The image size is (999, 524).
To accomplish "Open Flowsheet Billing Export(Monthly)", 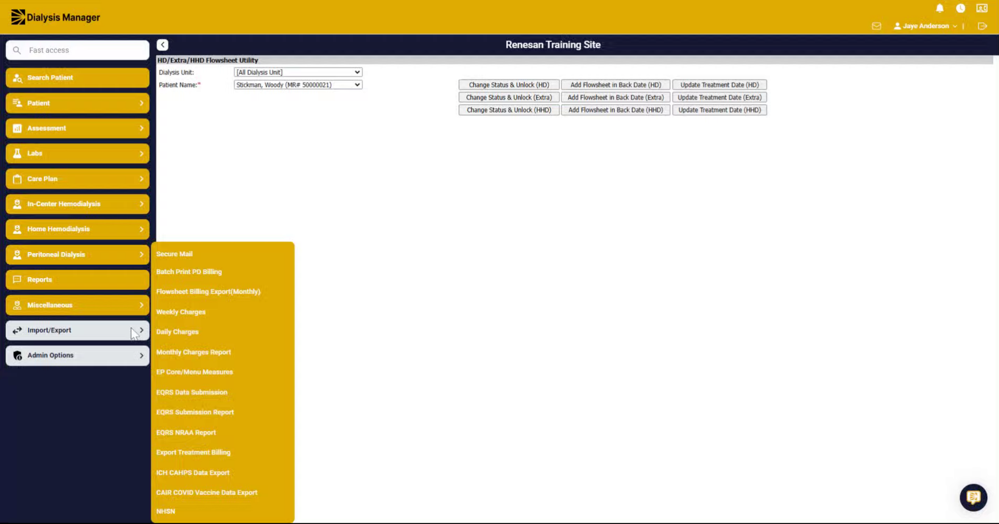I will click(x=209, y=292).
